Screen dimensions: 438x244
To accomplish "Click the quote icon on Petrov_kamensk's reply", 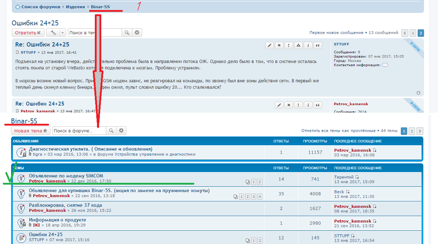I will [317, 105].
